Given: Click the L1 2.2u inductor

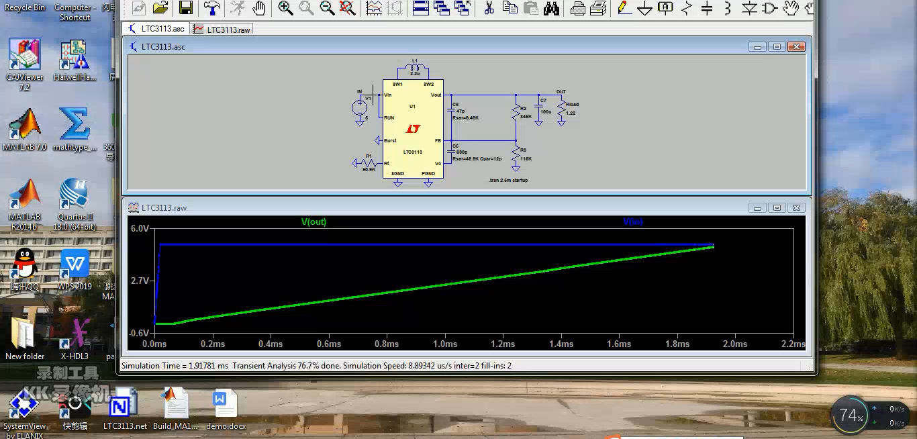Looking at the screenshot, I should pos(414,67).
